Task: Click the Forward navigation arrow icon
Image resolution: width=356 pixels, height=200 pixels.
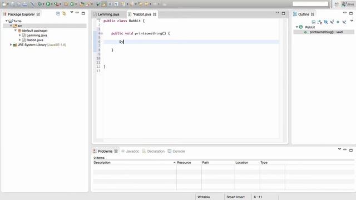Action: (x=155, y=4)
